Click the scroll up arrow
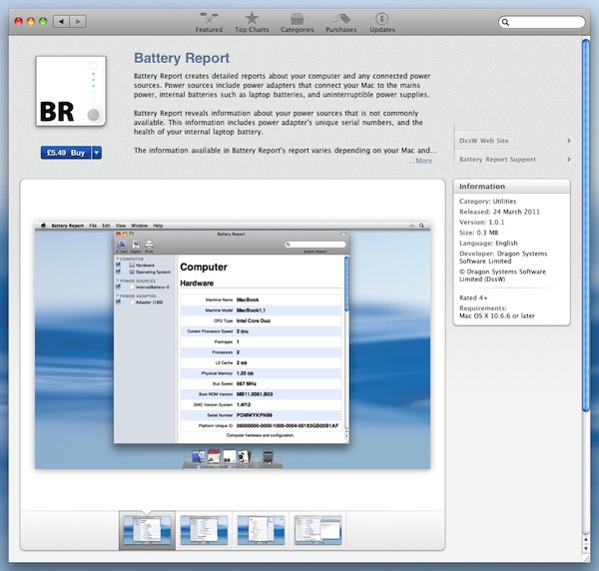 click(x=586, y=540)
